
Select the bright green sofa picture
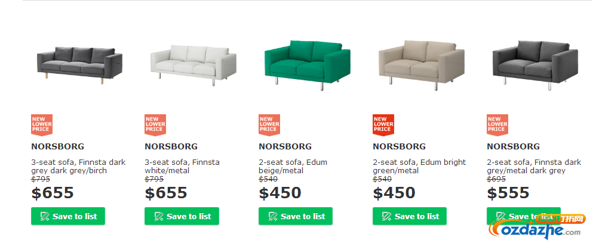(307, 65)
